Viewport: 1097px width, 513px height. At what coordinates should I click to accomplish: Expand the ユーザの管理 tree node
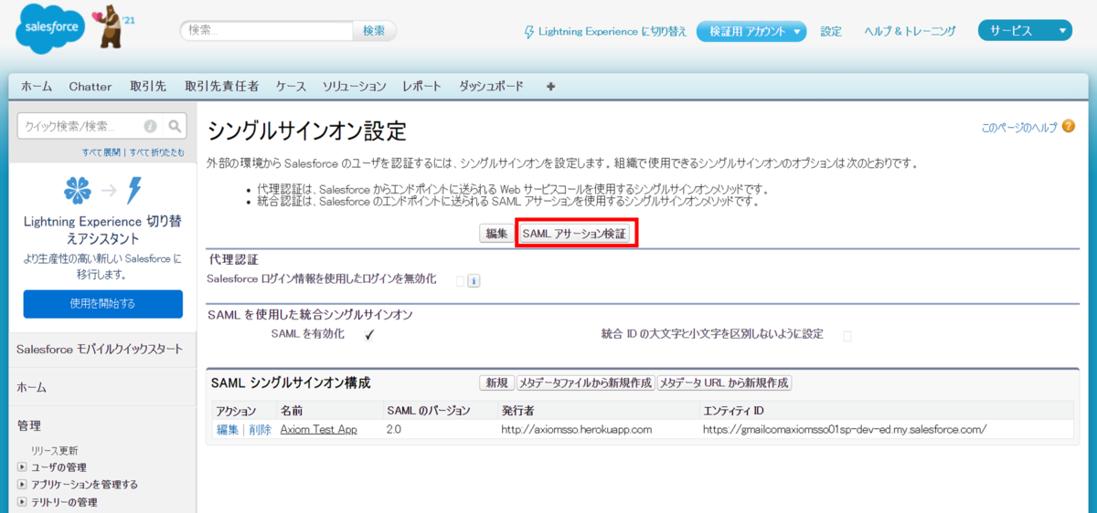[22, 467]
